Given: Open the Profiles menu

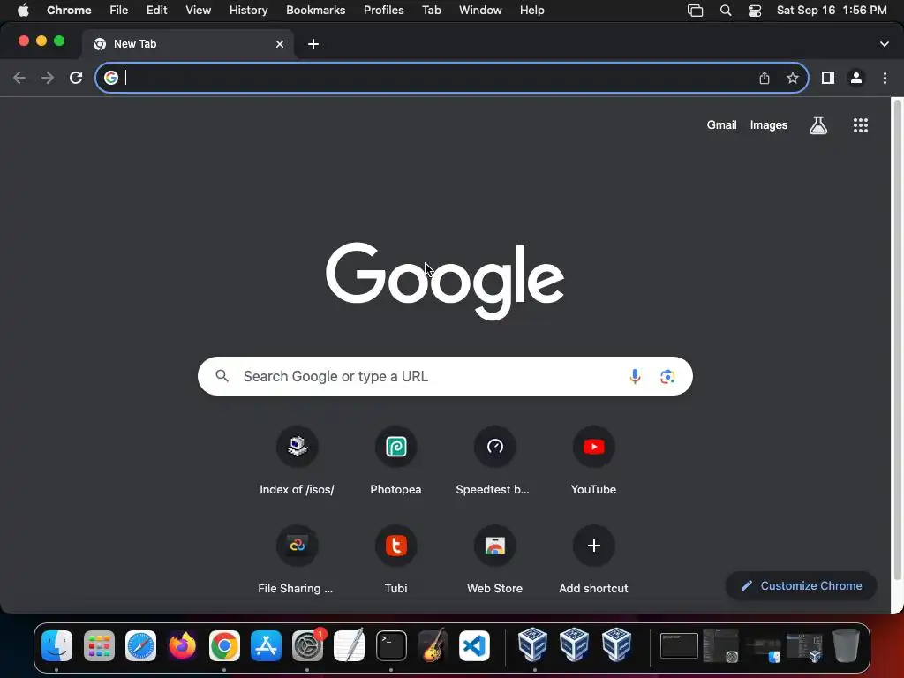Looking at the screenshot, I should [383, 11].
